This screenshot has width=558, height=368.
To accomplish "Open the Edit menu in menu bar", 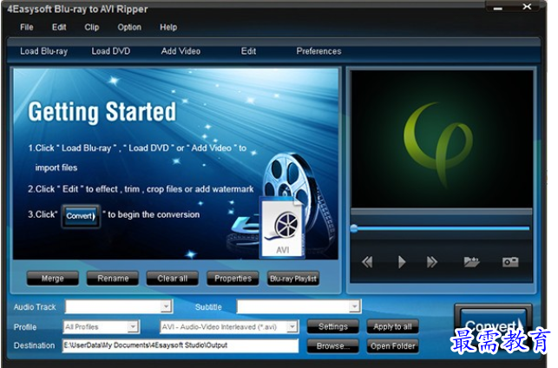I will coord(59,28).
